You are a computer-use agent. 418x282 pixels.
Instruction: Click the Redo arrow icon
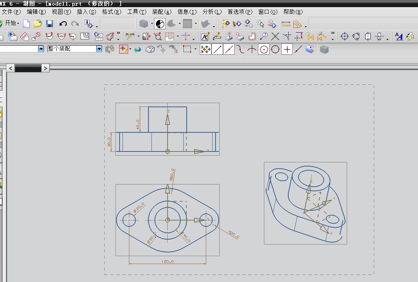point(75,24)
